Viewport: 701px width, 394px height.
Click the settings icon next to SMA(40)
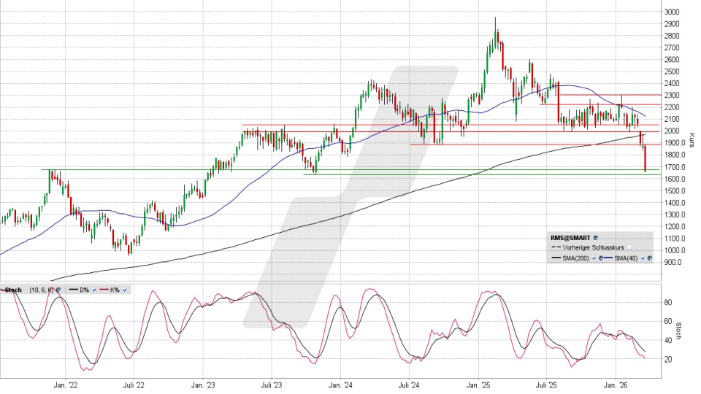coord(649,258)
